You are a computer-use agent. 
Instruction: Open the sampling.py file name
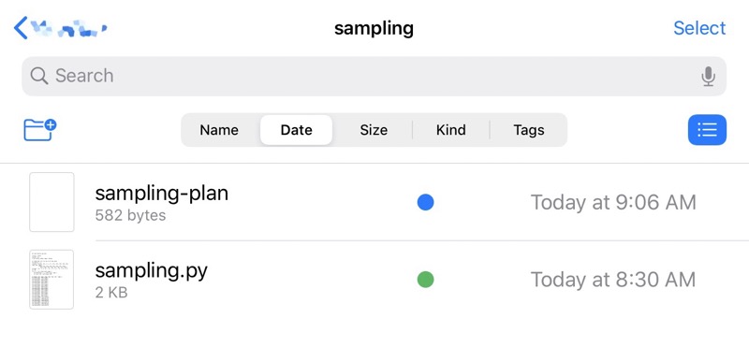pyautogui.click(x=151, y=271)
